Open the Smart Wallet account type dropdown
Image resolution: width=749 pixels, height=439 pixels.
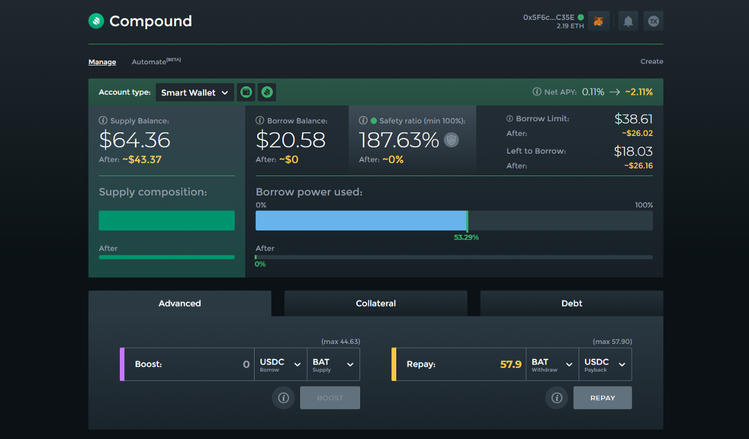tap(195, 92)
